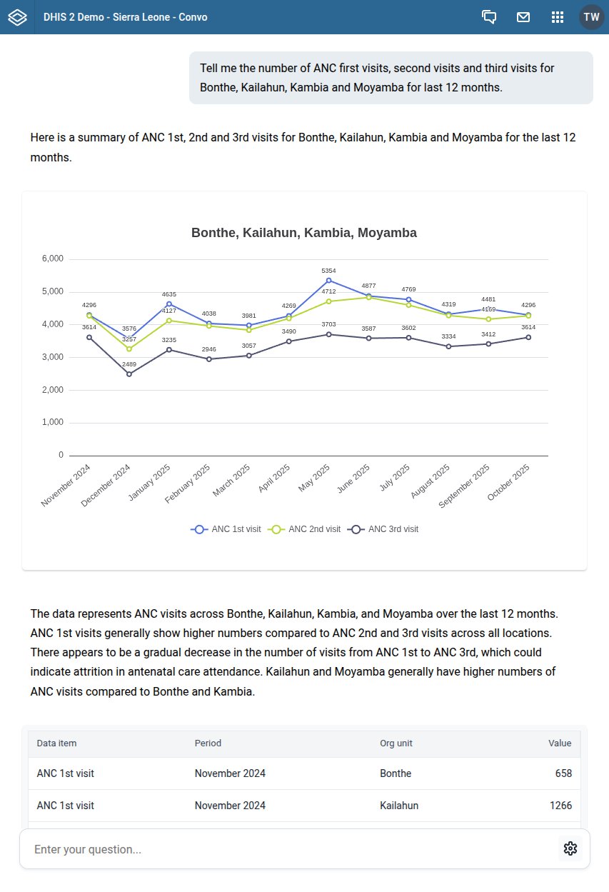Toggle ANC 3rd visit legend series
The image size is (609, 892).
pos(384,529)
